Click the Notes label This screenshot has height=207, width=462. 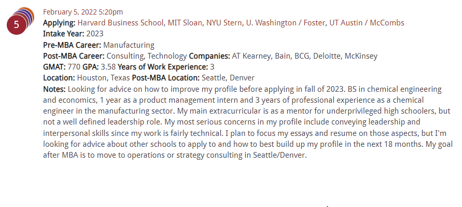54,89
